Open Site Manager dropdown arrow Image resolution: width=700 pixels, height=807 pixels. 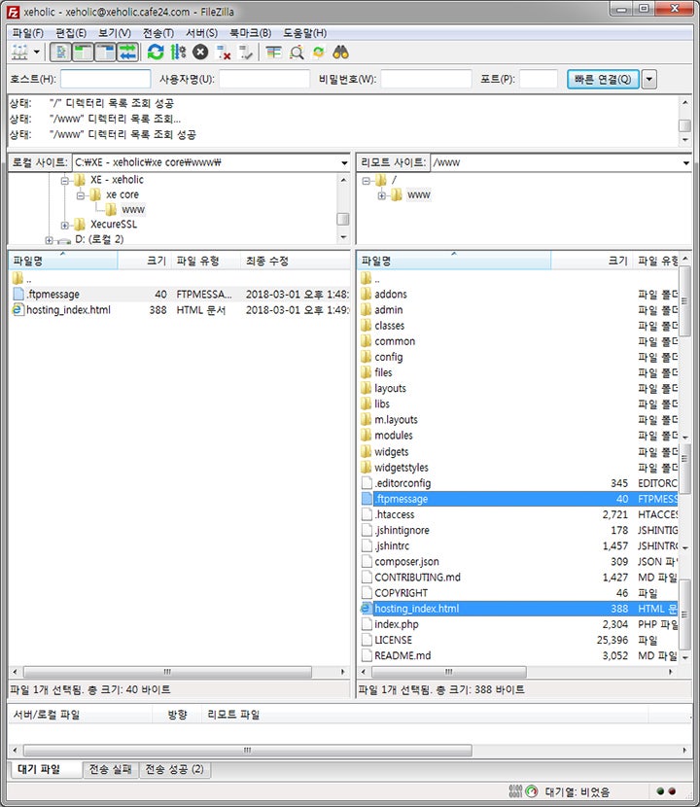pos(37,52)
